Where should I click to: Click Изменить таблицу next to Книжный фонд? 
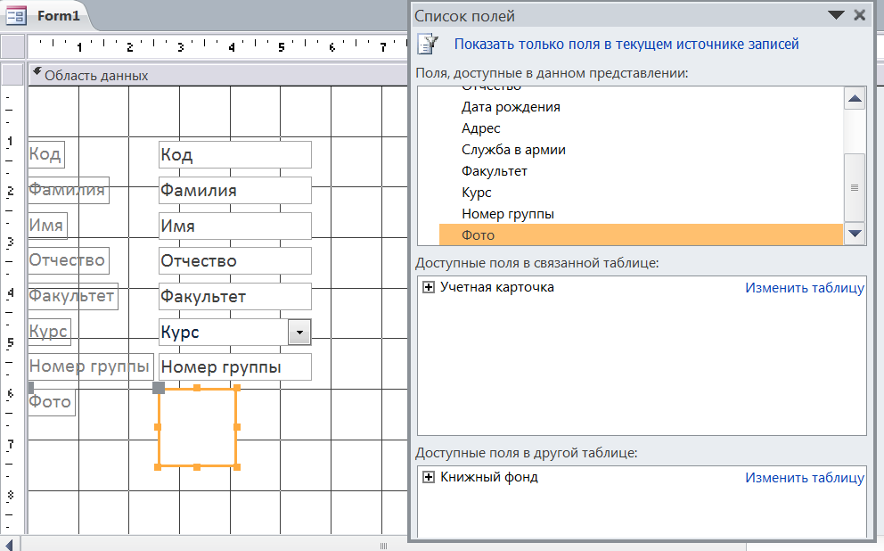coord(805,478)
